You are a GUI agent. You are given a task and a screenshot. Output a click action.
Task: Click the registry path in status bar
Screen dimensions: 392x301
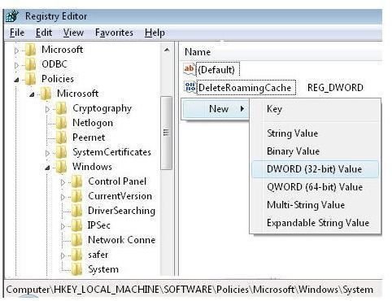click(189, 290)
